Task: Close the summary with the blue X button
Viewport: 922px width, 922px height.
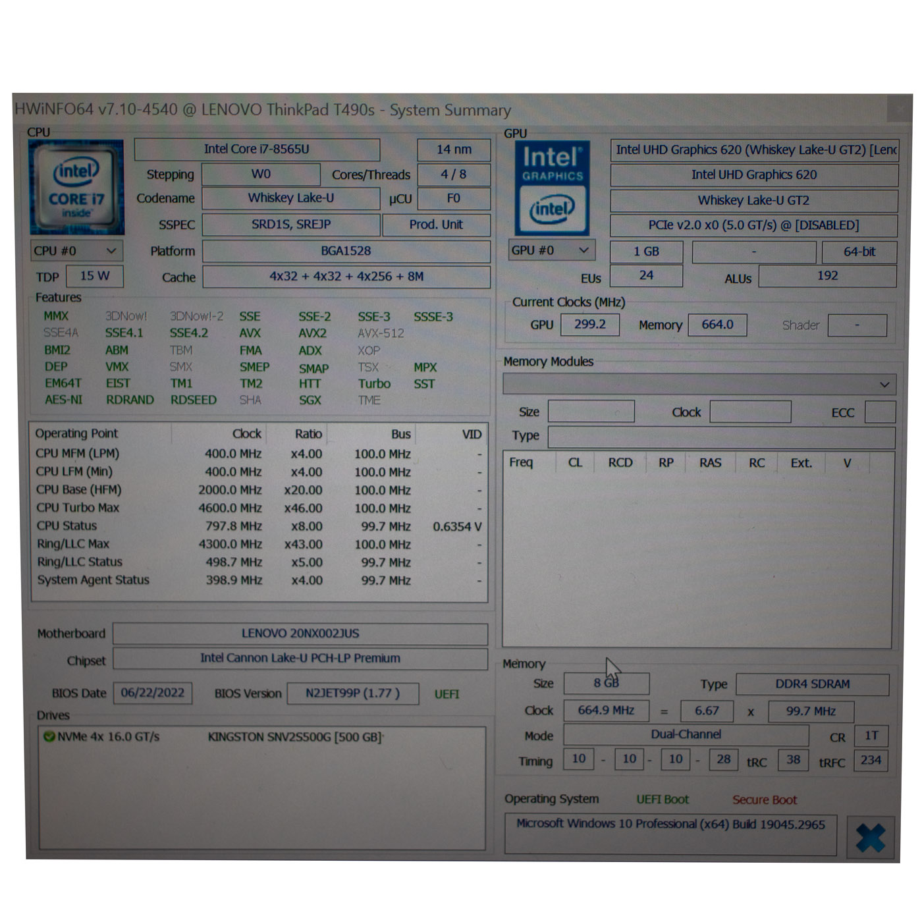Action: [870, 838]
